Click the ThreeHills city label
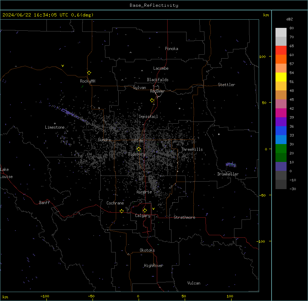 pyautogui.click(x=192, y=149)
